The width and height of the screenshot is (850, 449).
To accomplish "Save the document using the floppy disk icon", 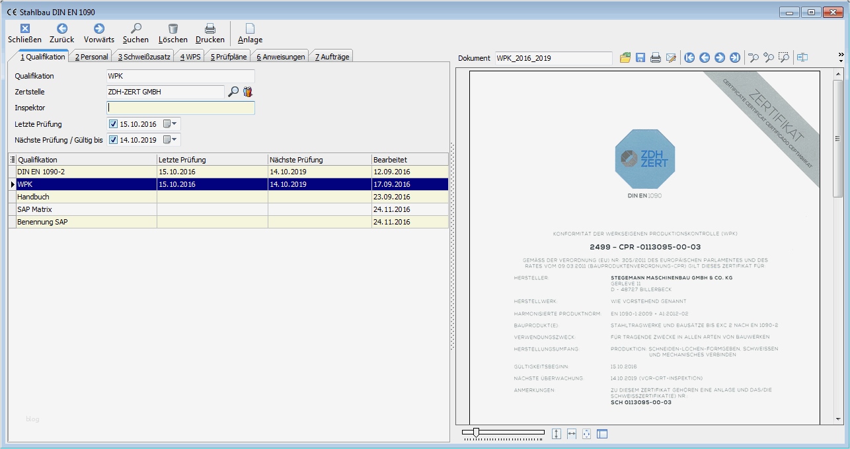I will point(640,58).
